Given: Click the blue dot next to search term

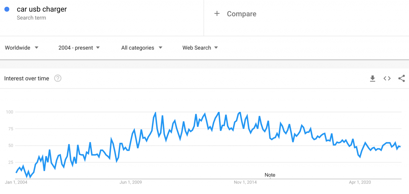Looking at the screenshot, I should [7, 9].
